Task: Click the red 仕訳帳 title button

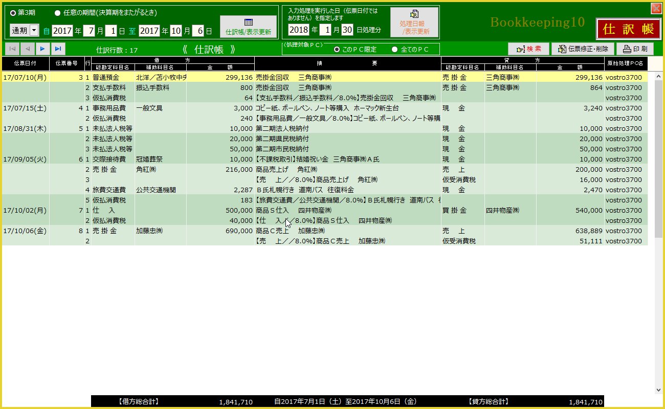Action: [x=628, y=29]
